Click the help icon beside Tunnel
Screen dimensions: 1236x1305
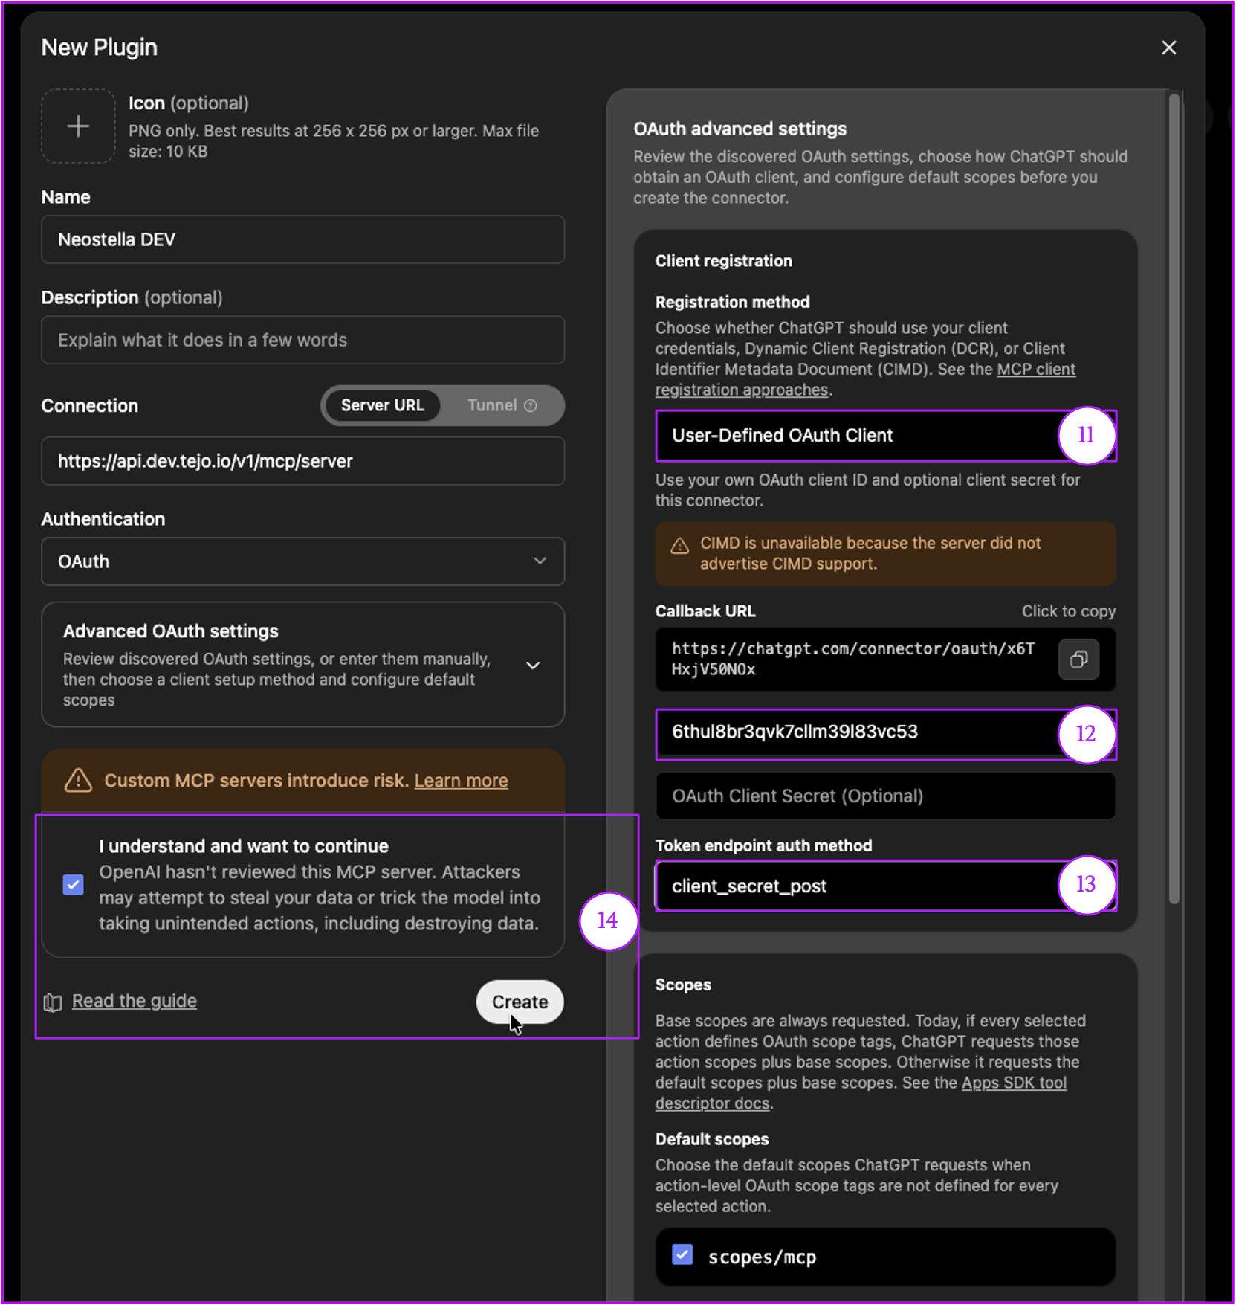pyautogui.click(x=531, y=405)
